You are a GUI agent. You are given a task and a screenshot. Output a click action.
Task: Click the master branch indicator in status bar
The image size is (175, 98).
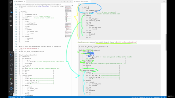(x=13, y=97)
